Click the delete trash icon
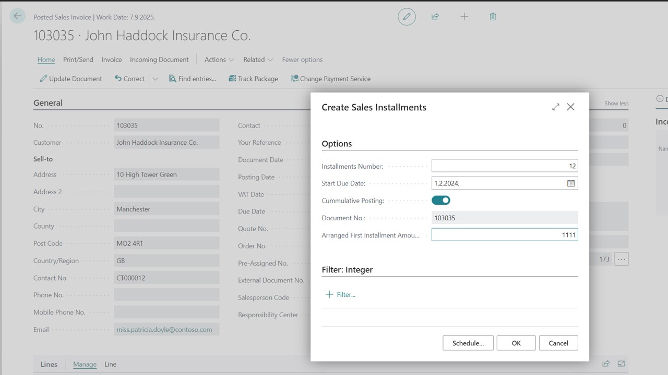The image size is (668, 375). click(x=493, y=17)
